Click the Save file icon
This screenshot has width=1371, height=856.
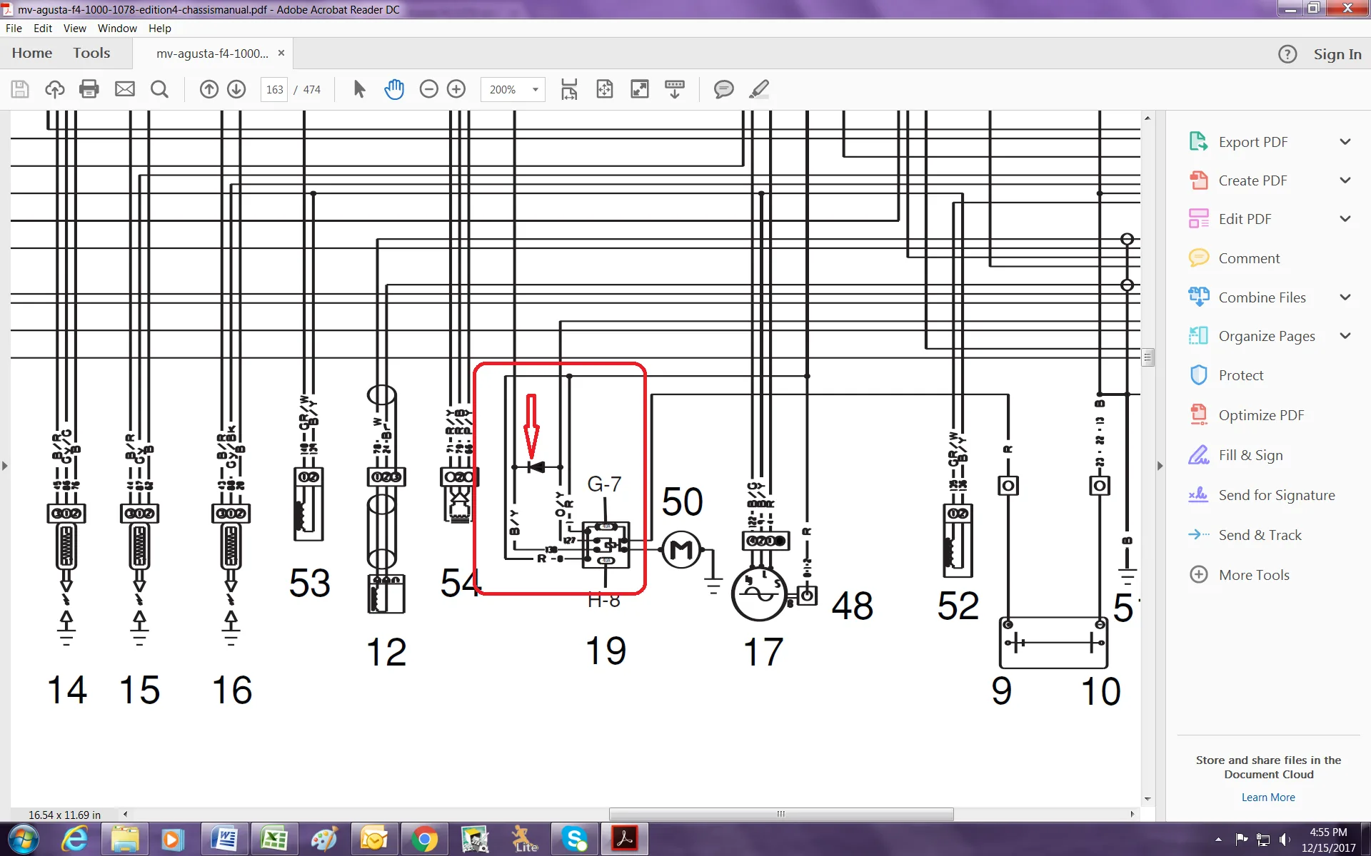point(20,89)
